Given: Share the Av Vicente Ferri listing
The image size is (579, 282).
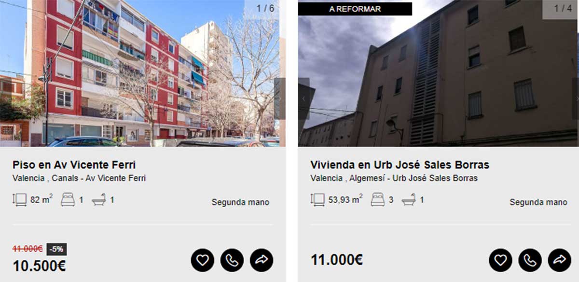Looking at the screenshot, I should click(262, 260).
